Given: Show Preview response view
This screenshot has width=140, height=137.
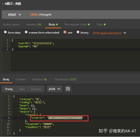Looking at the screenshot, I should point(36,89).
